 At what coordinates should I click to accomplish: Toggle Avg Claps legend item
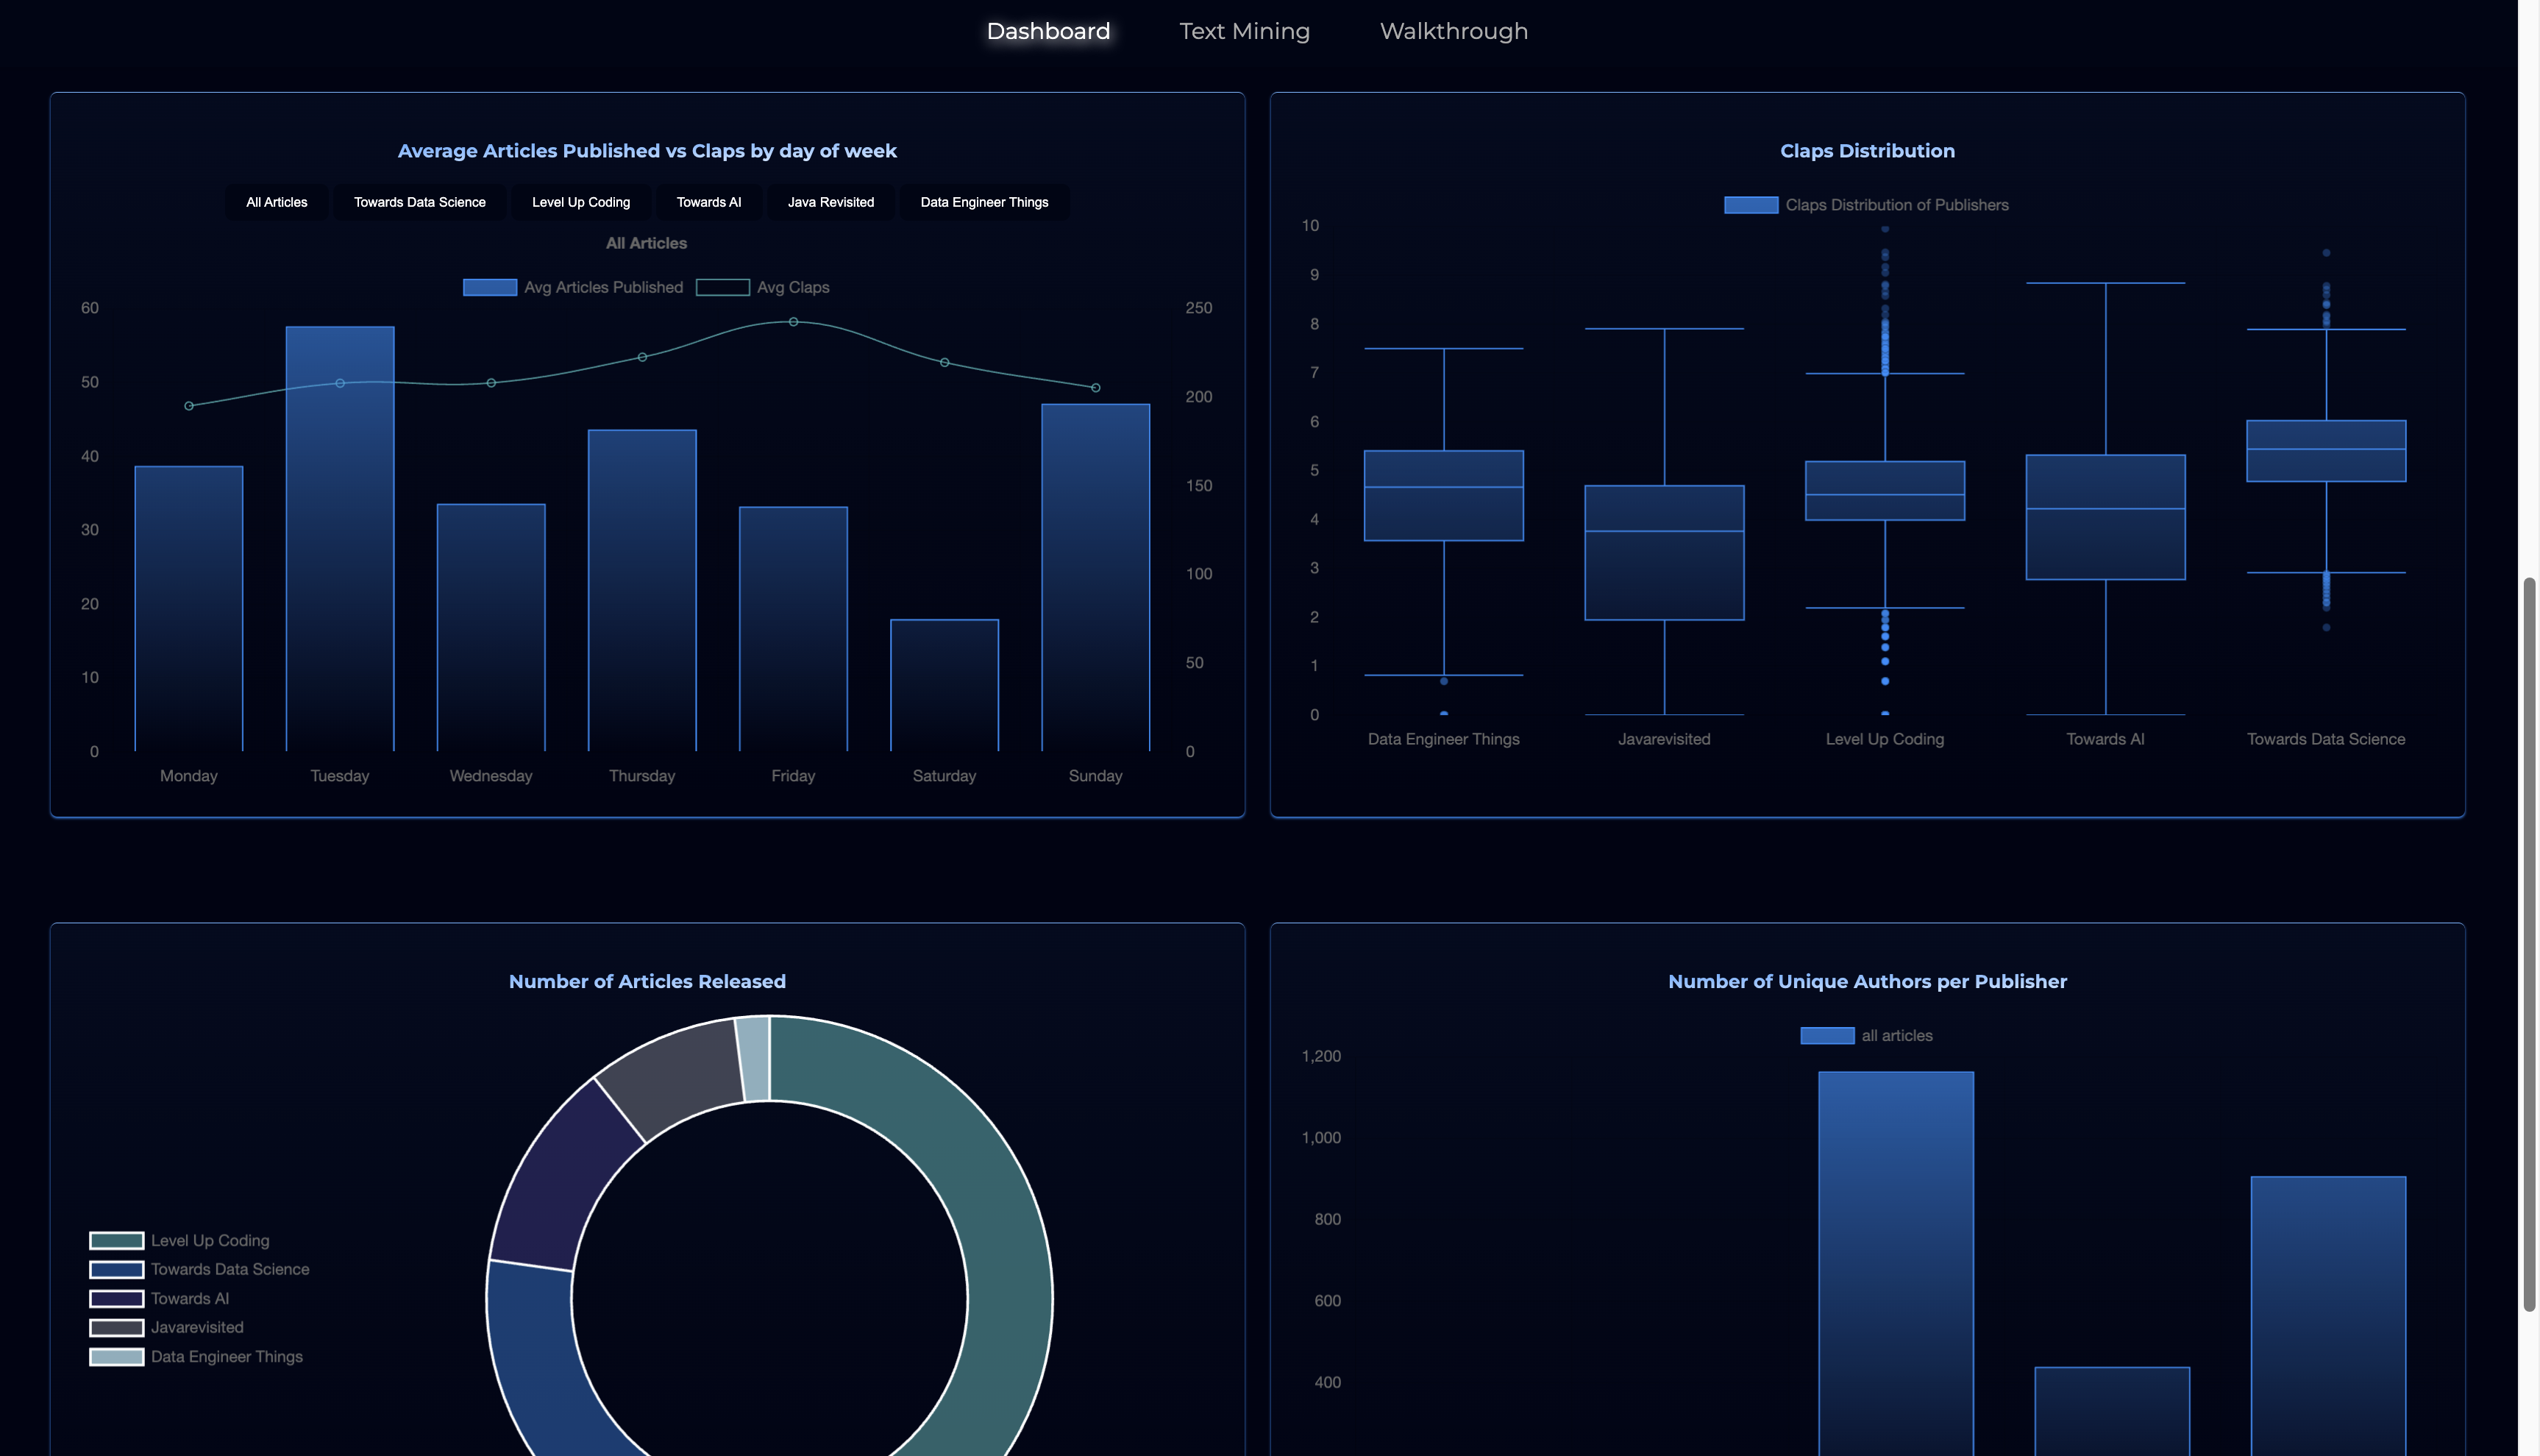763,287
